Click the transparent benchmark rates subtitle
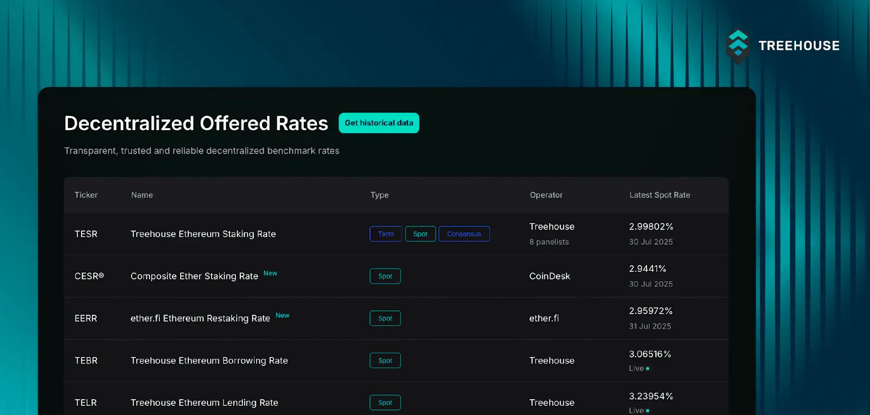870x415 pixels. point(202,151)
